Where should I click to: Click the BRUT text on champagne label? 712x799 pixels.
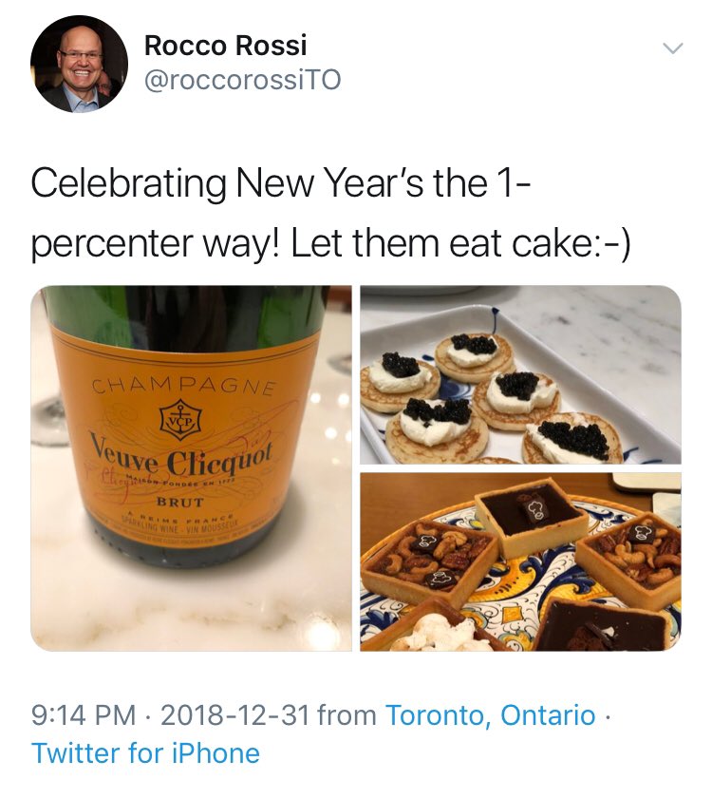[x=179, y=502]
